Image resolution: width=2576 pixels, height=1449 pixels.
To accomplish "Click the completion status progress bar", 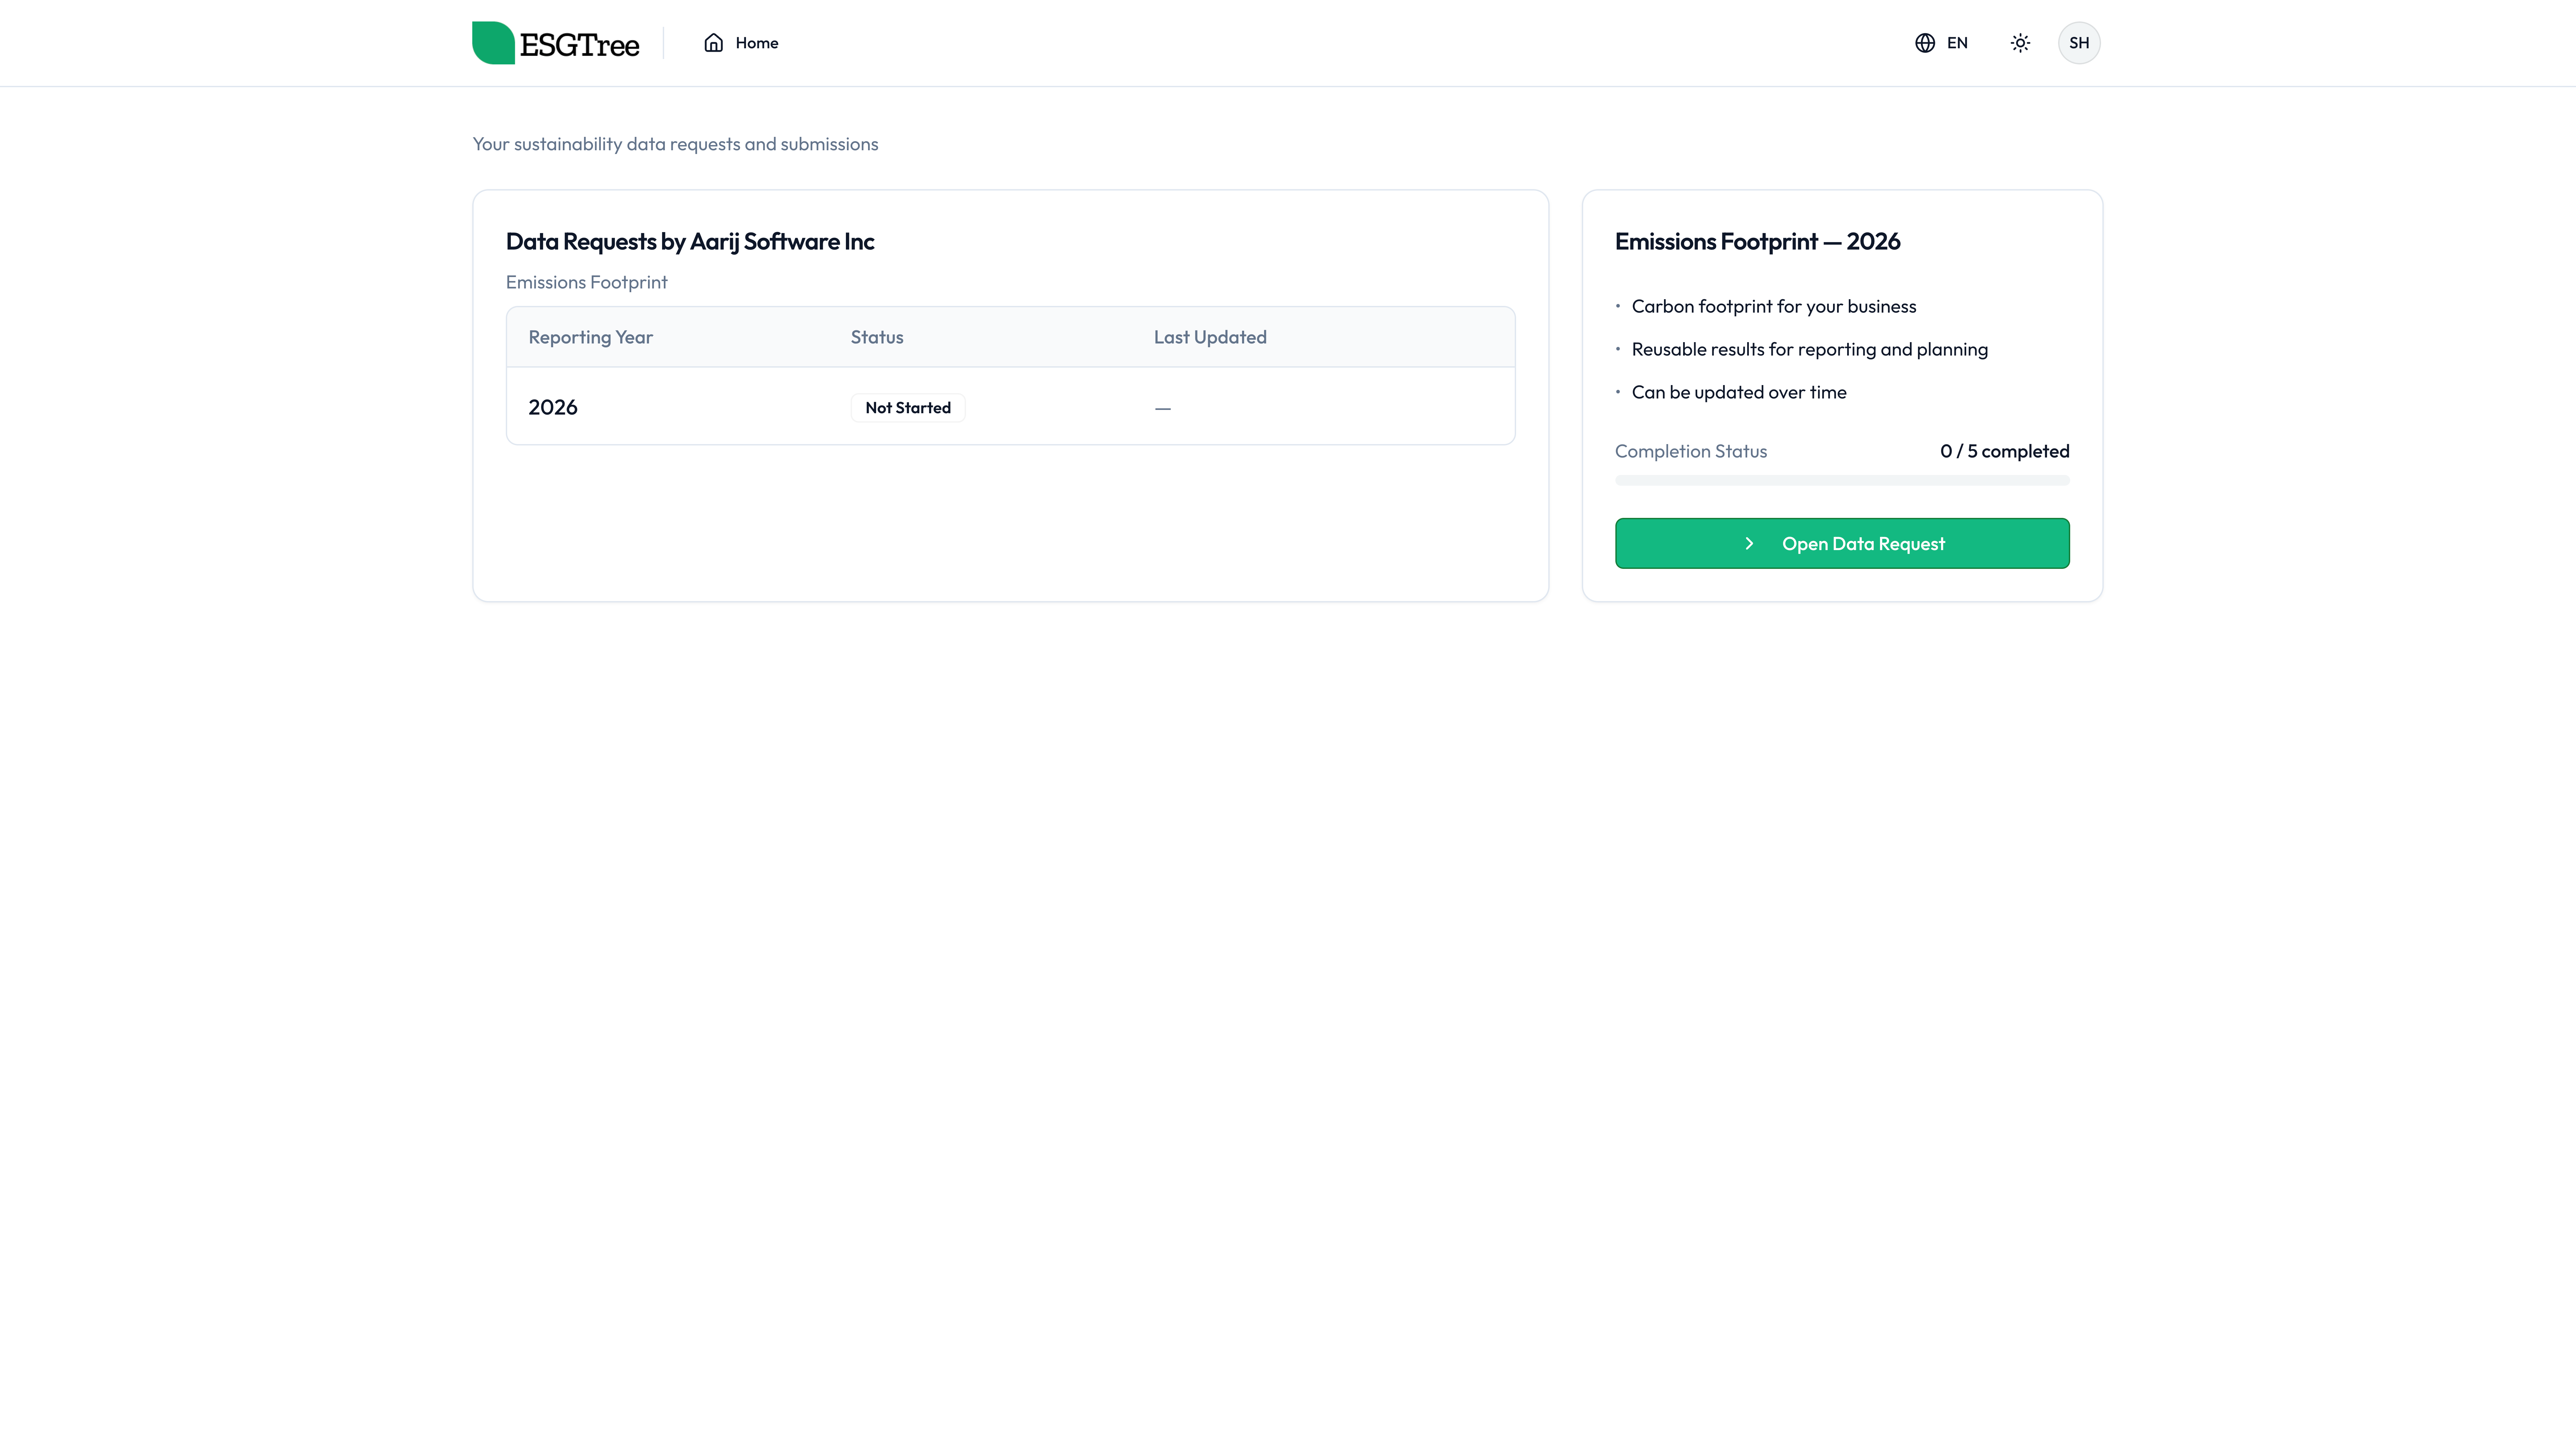I will tap(1842, 480).
